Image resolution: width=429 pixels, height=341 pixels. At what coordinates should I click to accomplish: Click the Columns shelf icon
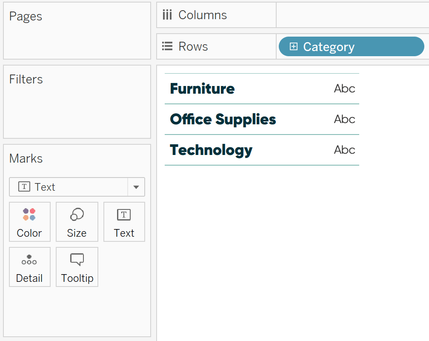[x=167, y=15]
